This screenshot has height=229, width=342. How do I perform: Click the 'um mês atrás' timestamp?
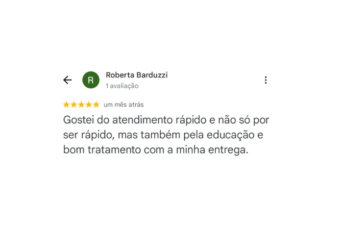coord(124,105)
